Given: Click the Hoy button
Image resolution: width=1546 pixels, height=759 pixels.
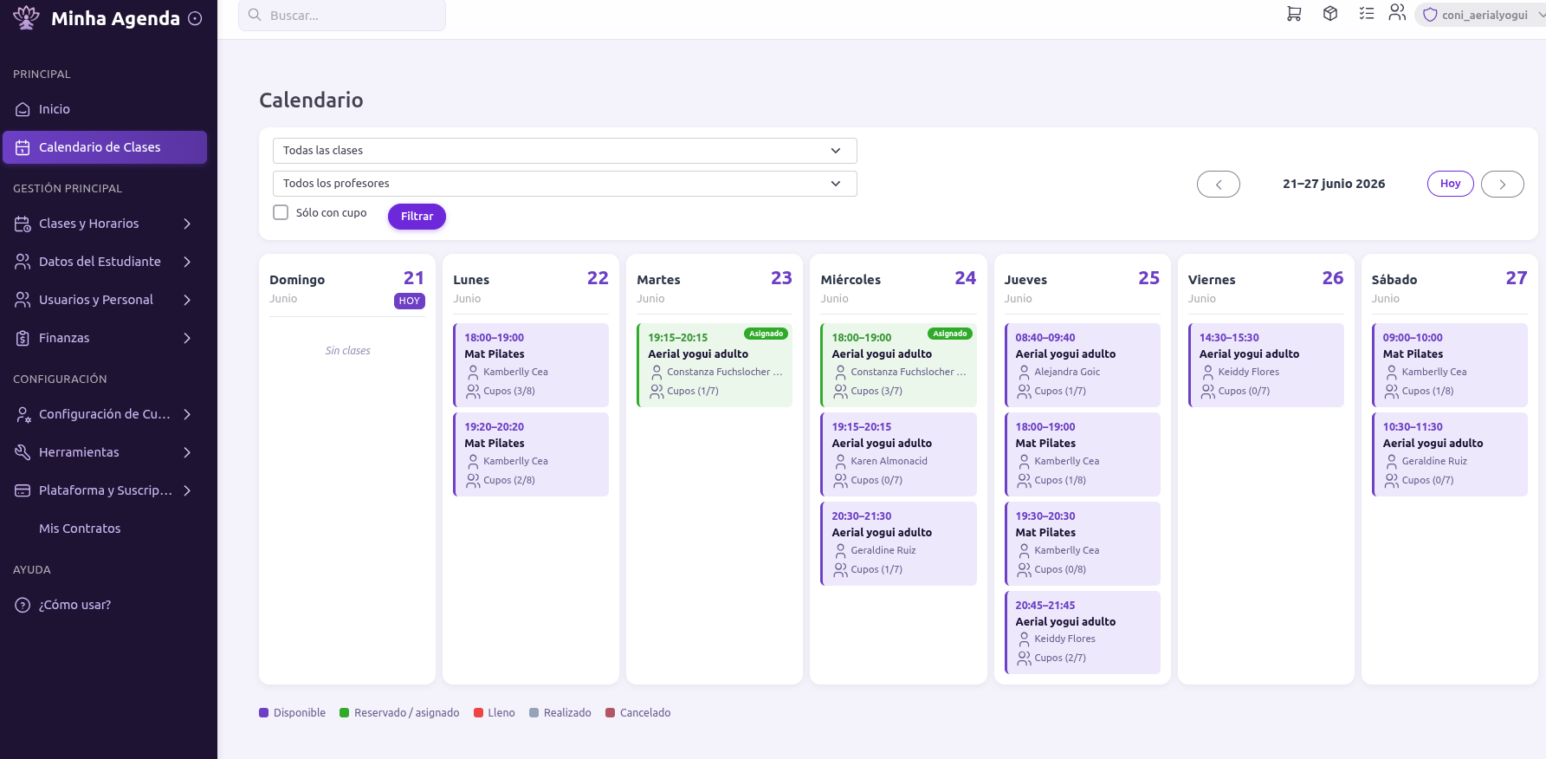Looking at the screenshot, I should point(1451,184).
